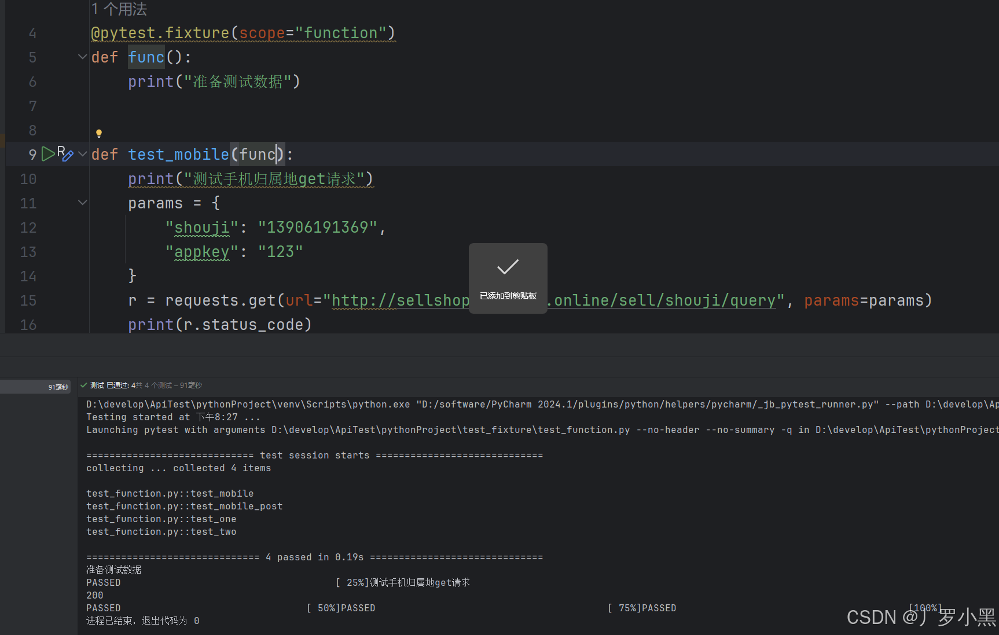Click the passed-tests green checkmark status

[x=84, y=385]
